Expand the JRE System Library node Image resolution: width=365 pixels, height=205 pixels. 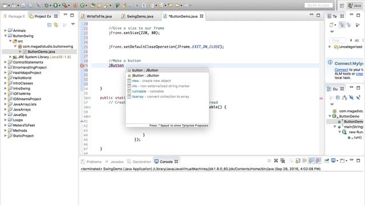pyautogui.click(x=10, y=57)
